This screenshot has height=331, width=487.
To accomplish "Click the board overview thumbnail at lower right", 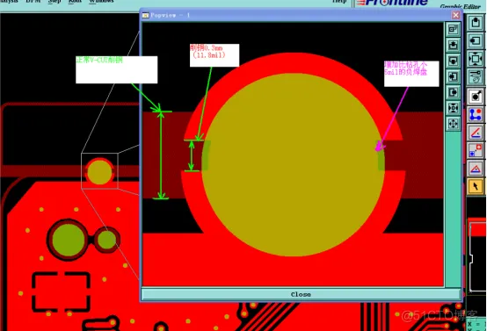I will [x=476, y=255].
